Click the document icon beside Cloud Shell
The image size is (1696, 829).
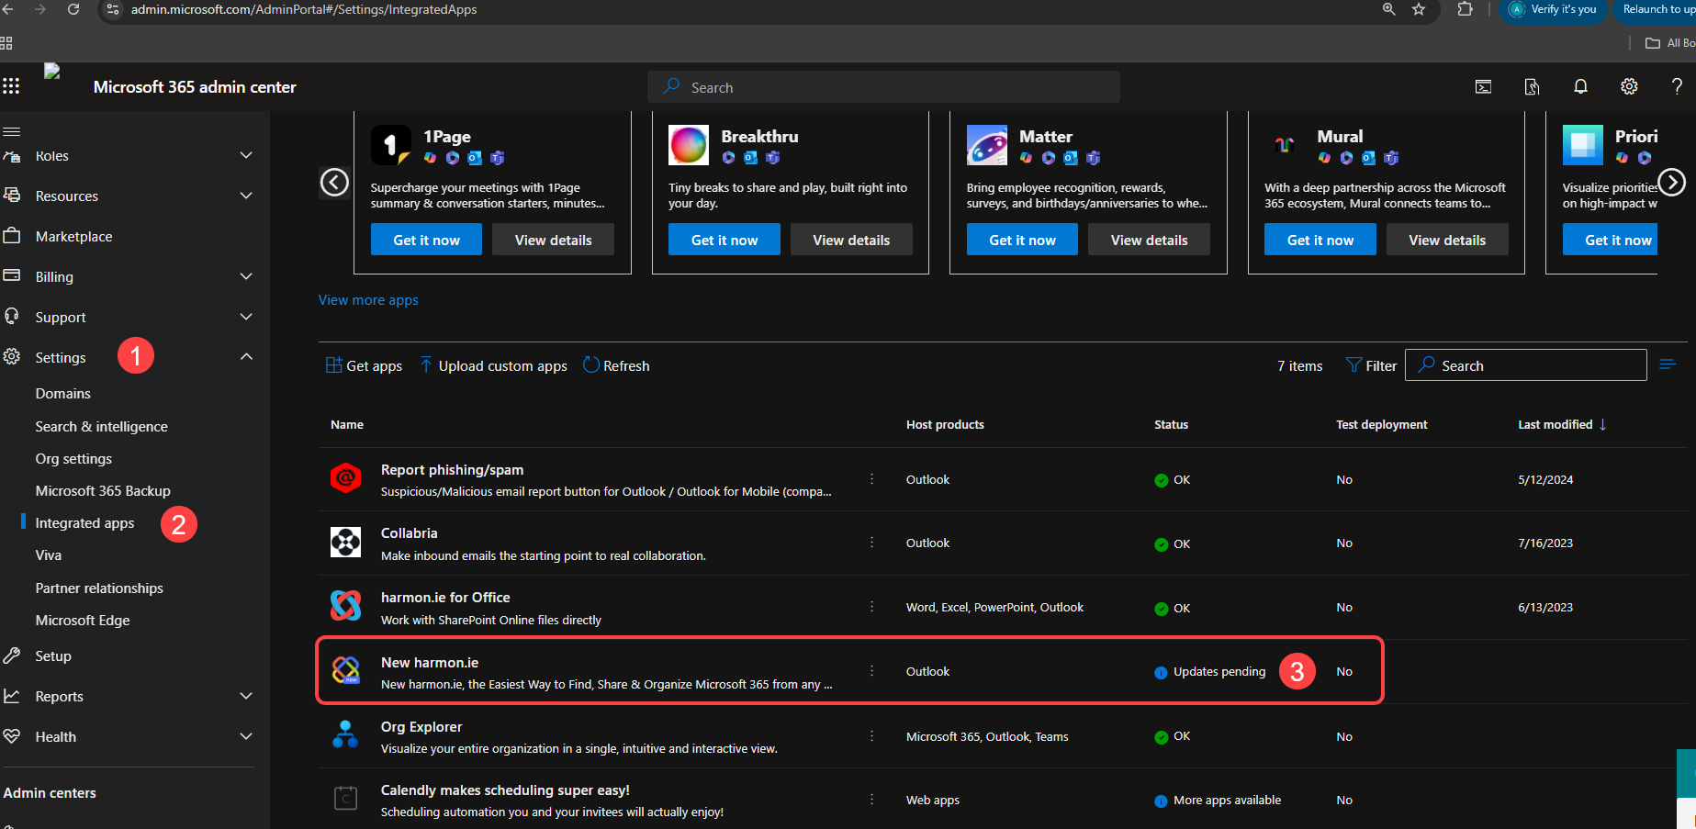click(1532, 87)
